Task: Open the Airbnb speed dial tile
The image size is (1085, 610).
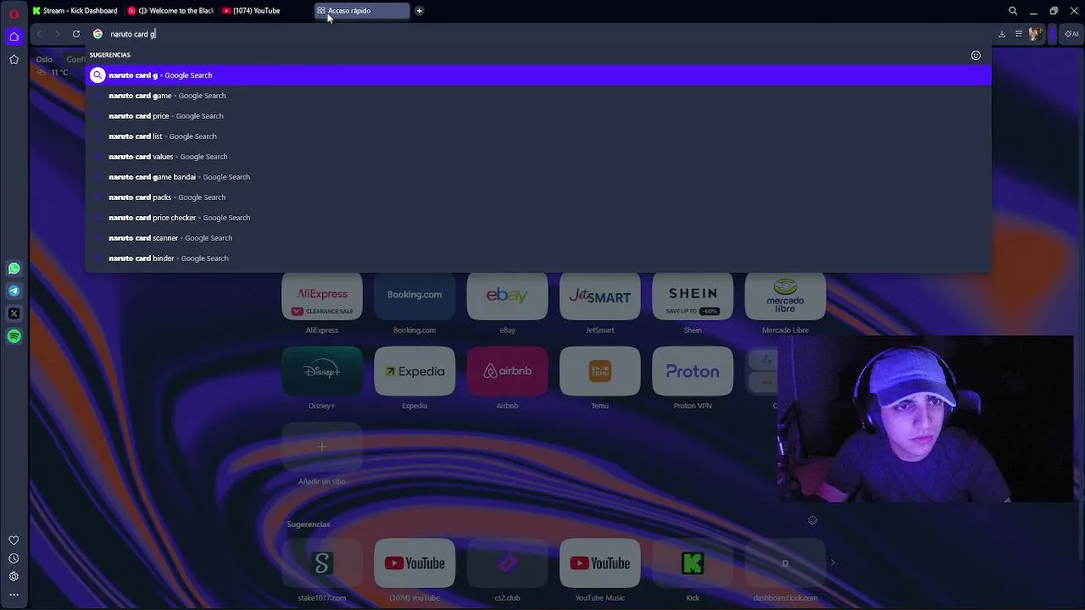Action: pos(507,371)
